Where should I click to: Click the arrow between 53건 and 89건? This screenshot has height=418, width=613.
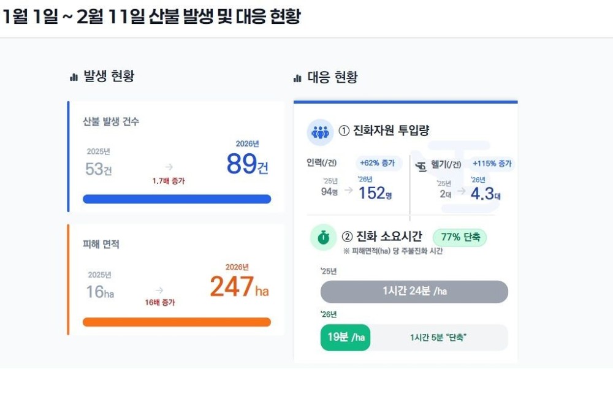(169, 167)
